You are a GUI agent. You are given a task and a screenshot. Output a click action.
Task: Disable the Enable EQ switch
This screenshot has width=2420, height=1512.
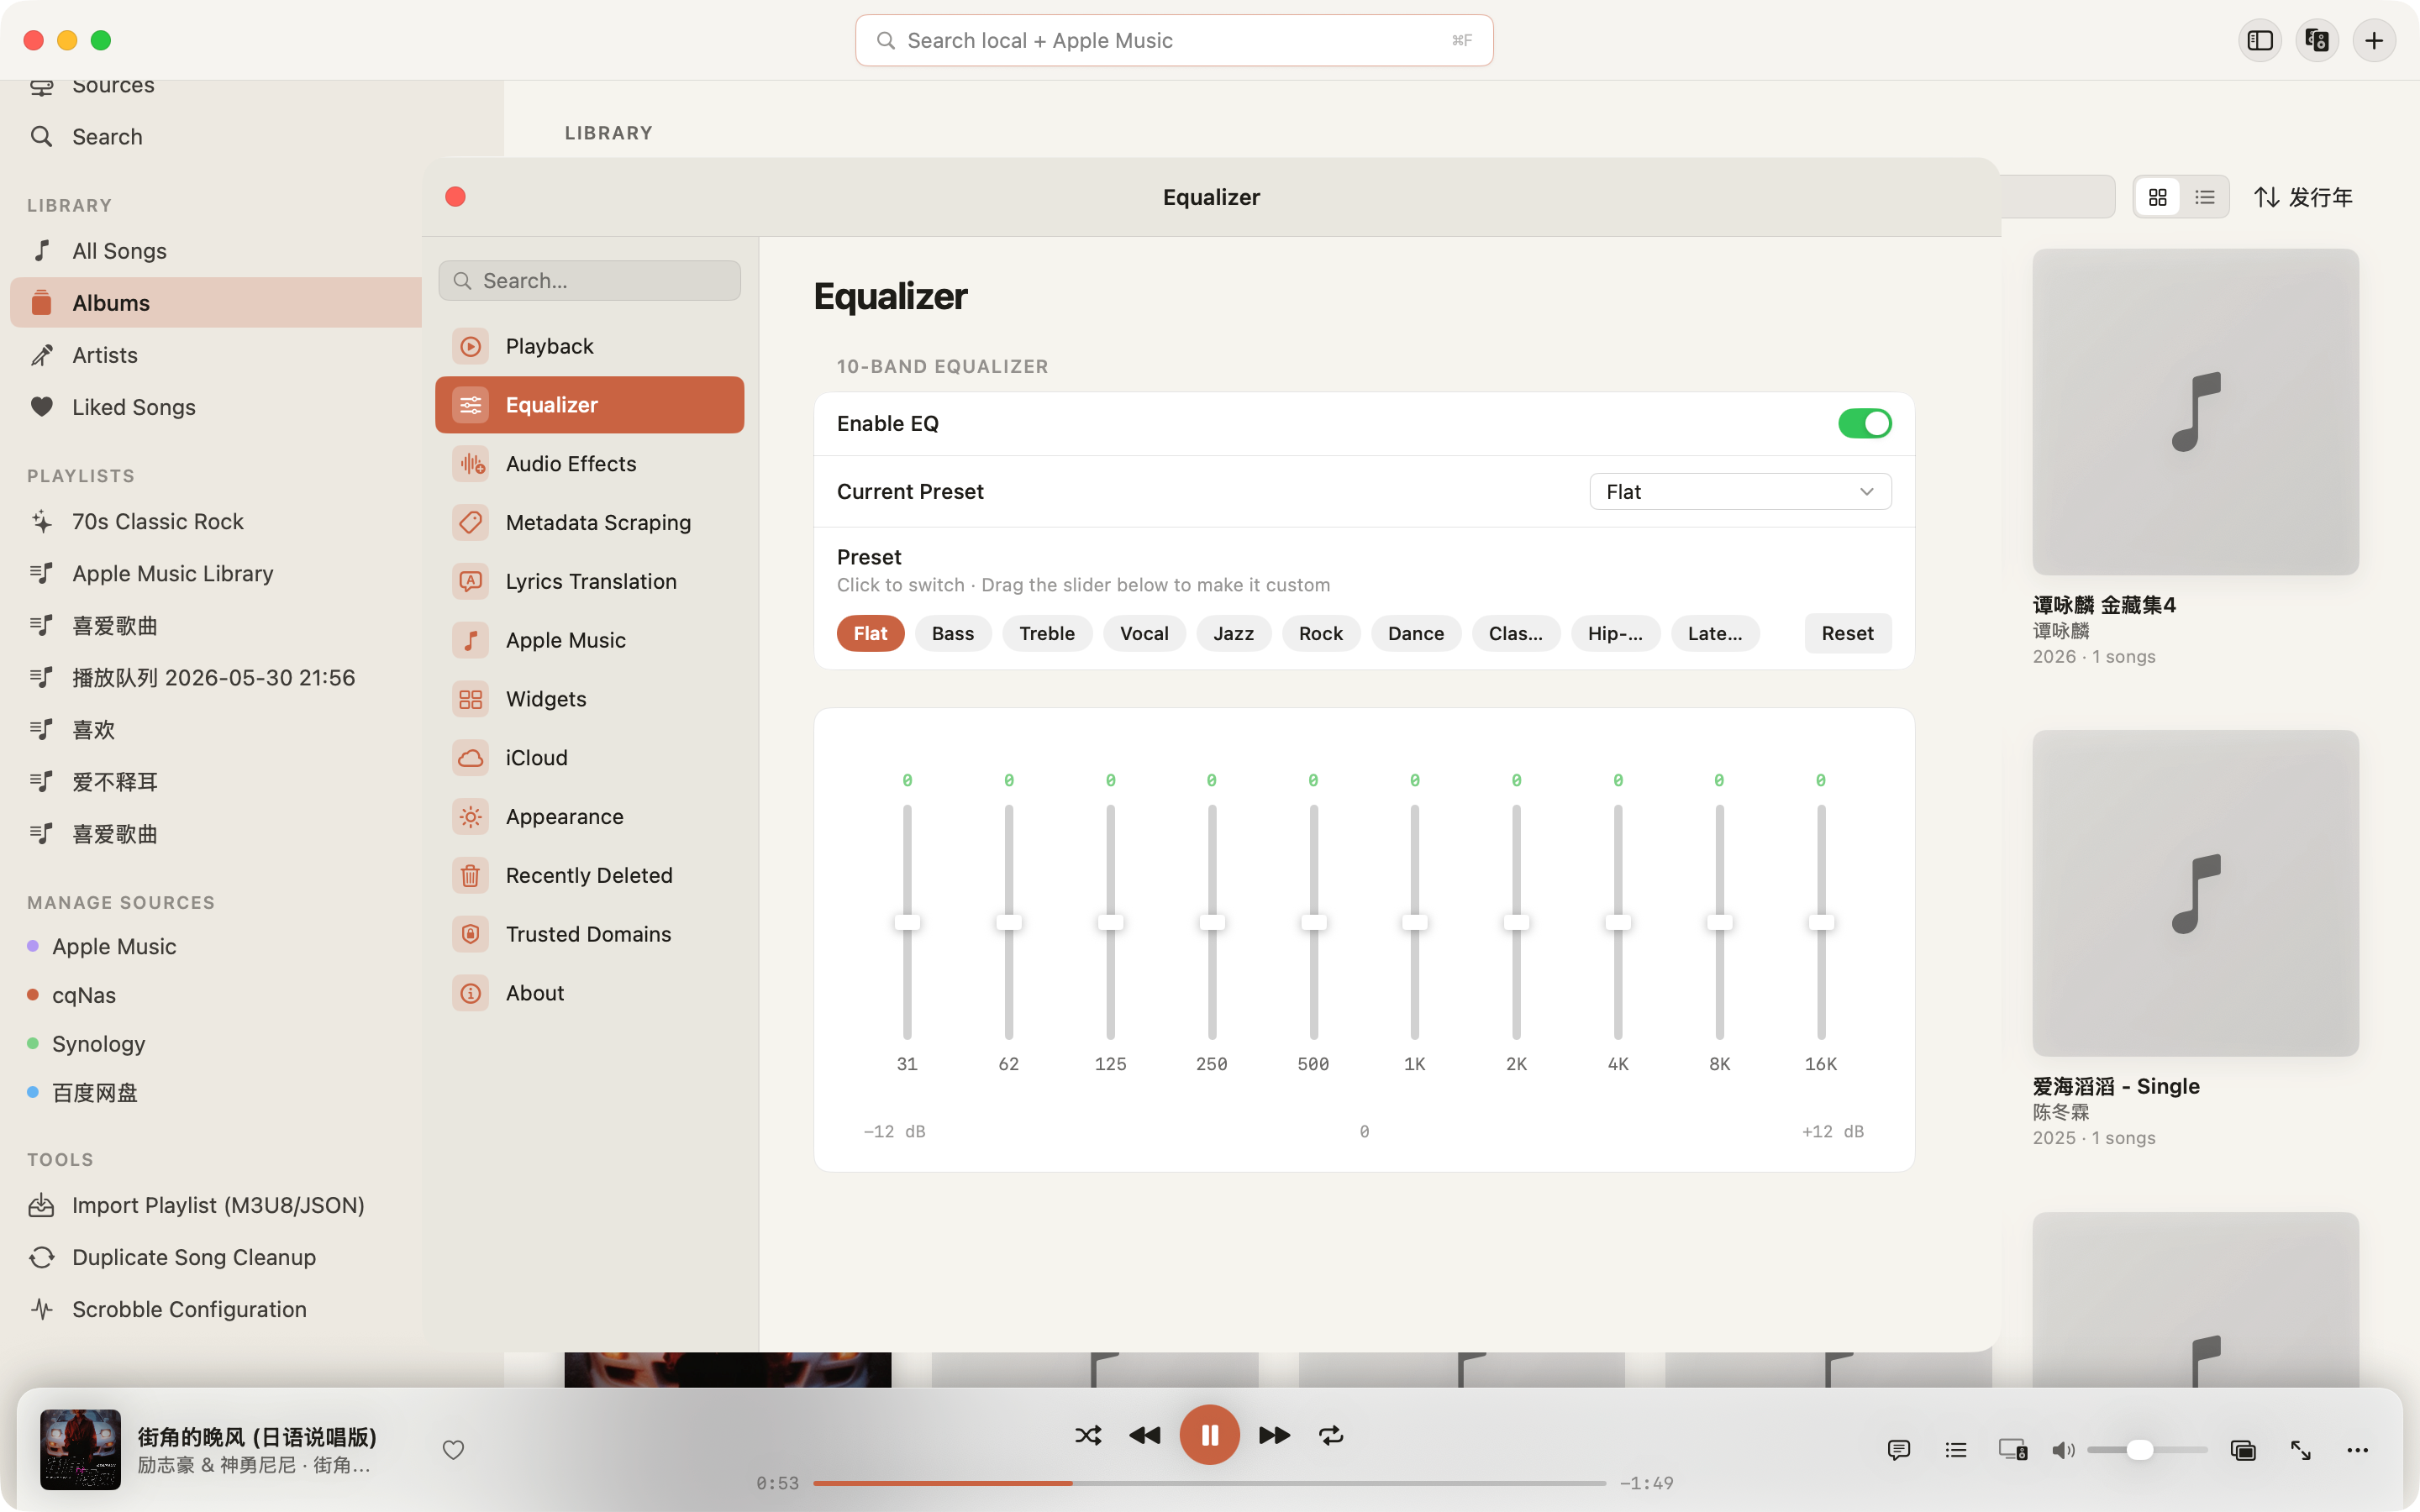pyautogui.click(x=1864, y=423)
